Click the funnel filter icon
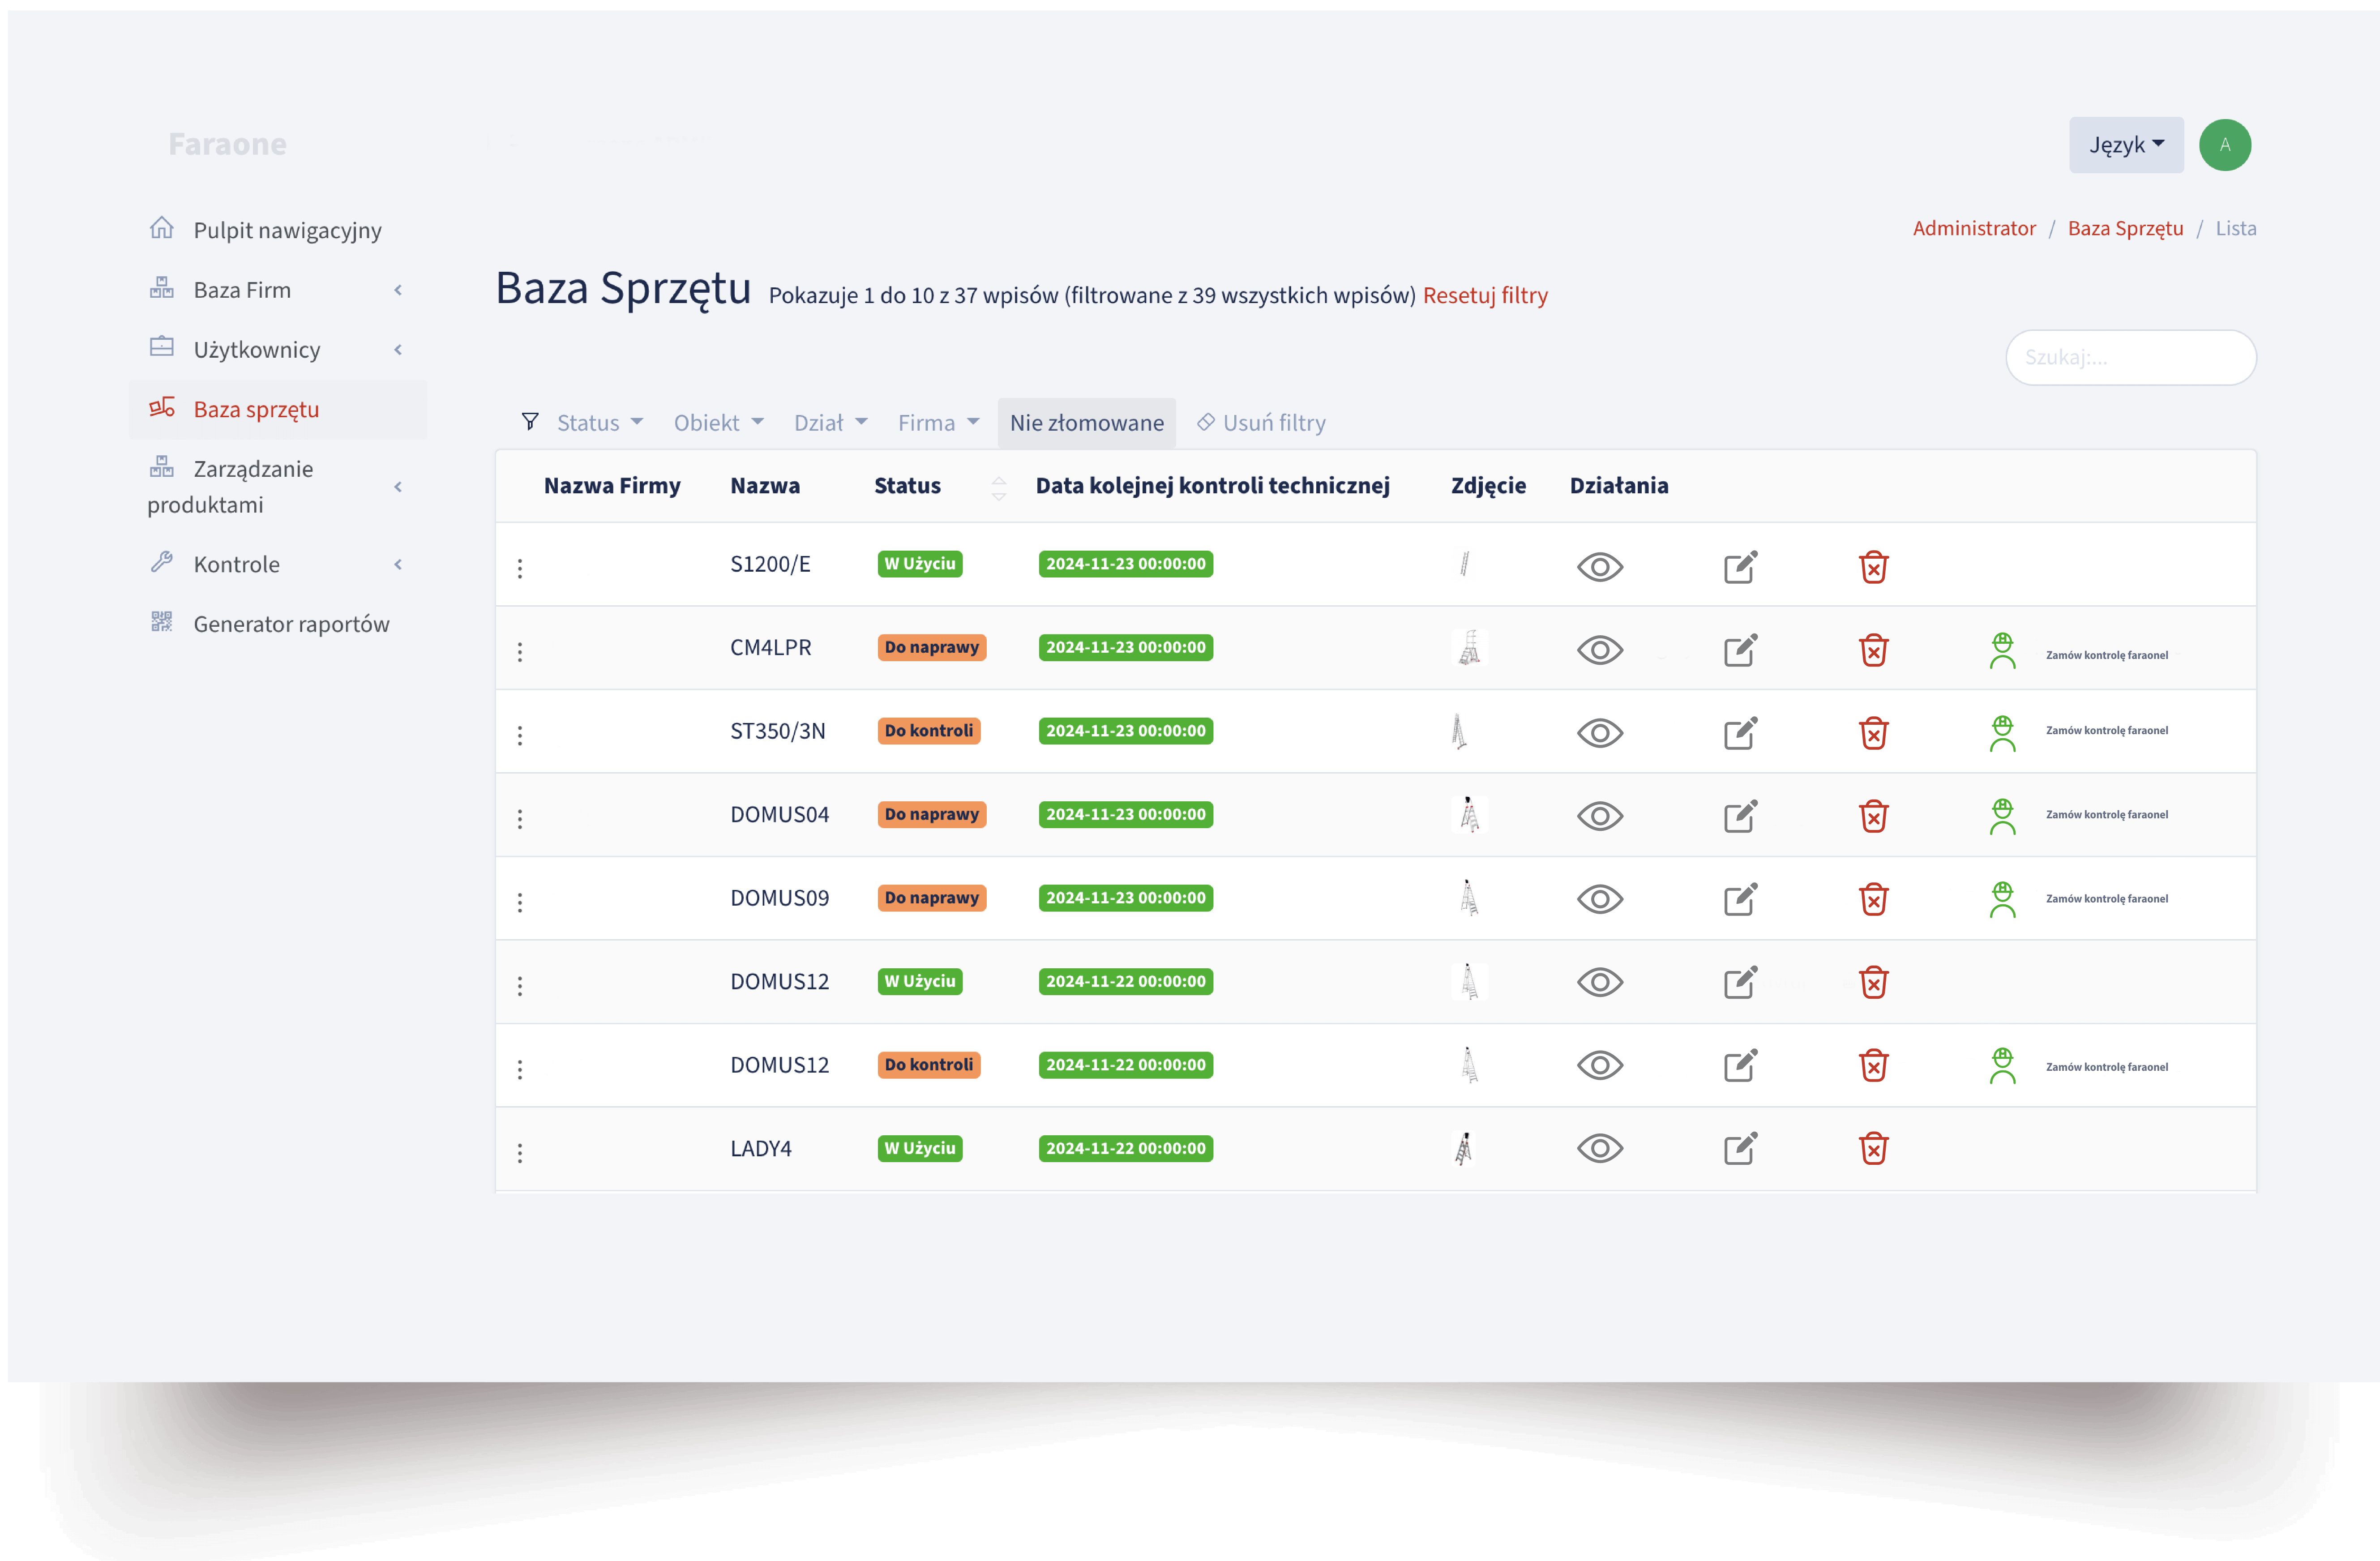 pyautogui.click(x=530, y=422)
